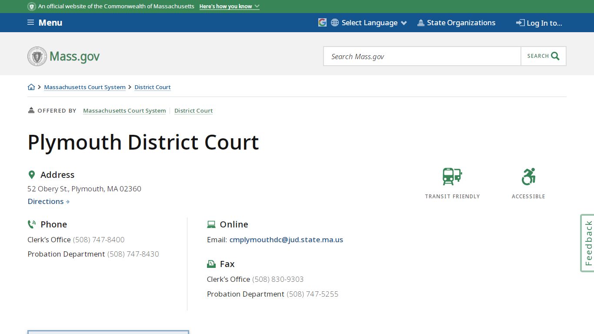
Task: Call Probation Department (508) 747-8430
Action: tap(133, 254)
